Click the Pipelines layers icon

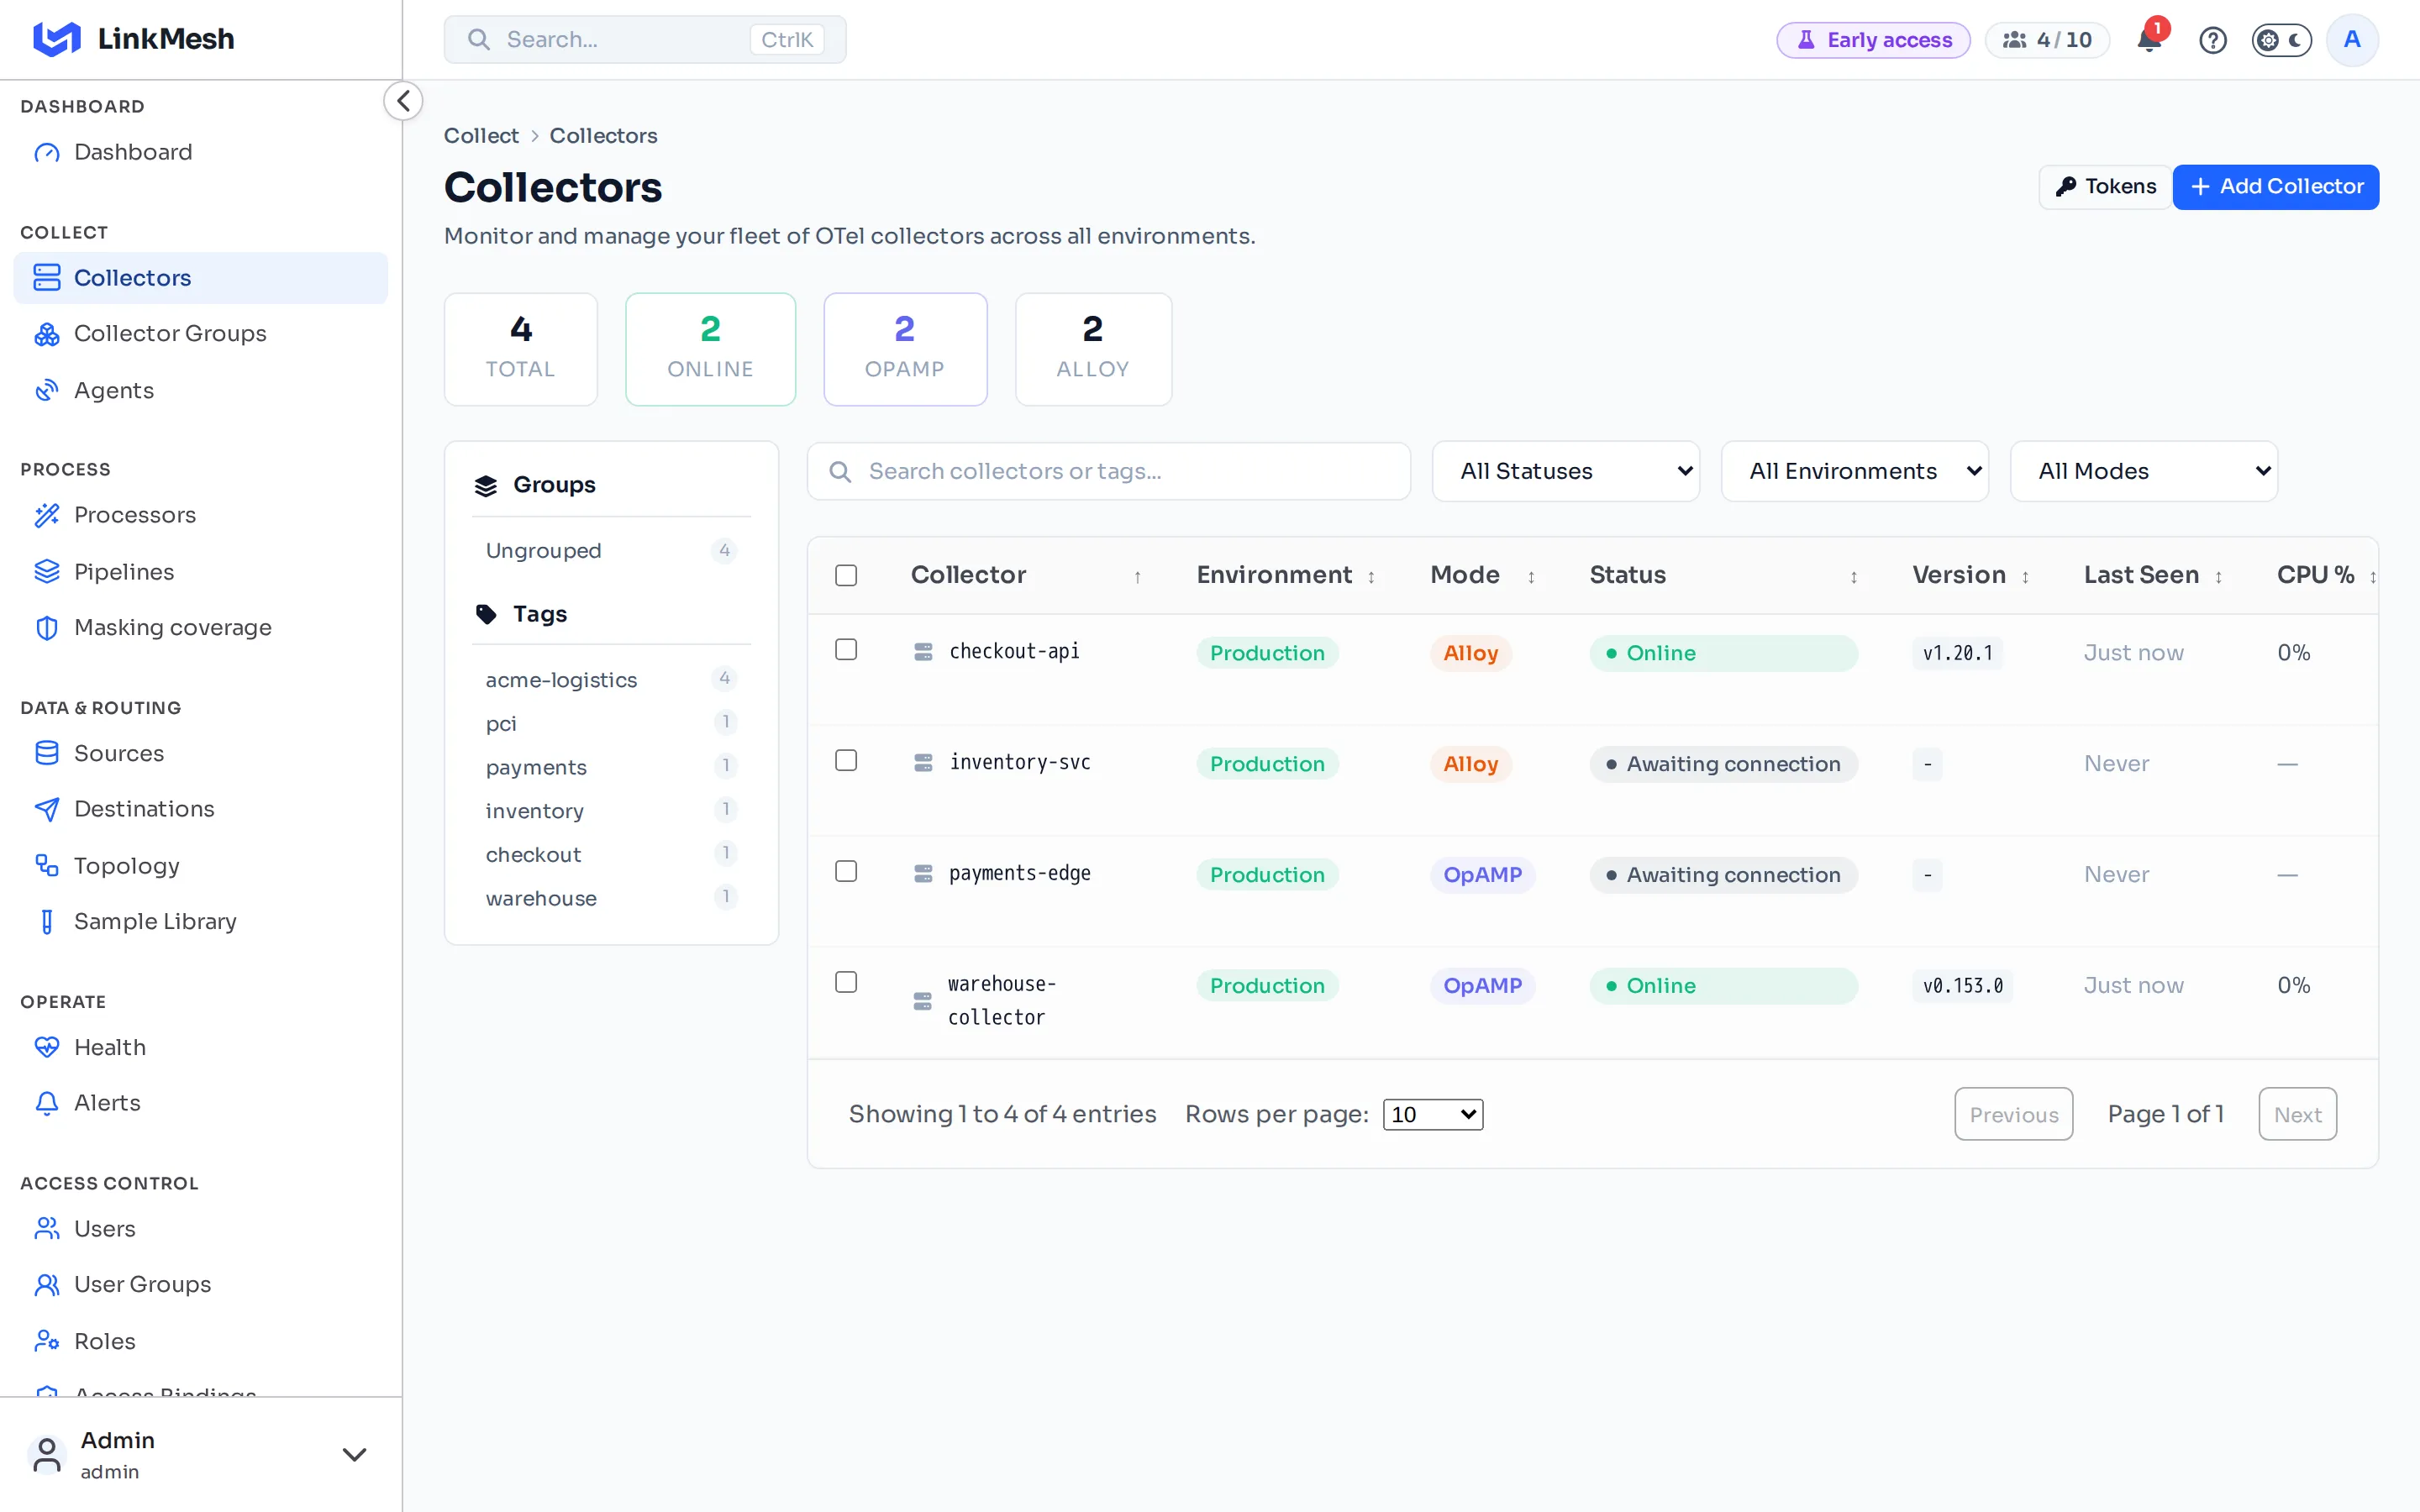47,572
